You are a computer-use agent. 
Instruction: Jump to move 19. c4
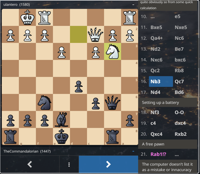click(x=153, y=123)
